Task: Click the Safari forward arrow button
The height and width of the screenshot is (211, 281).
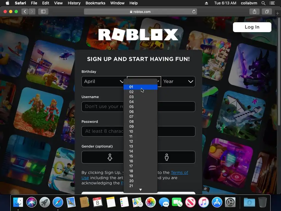Action: tap(32, 12)
